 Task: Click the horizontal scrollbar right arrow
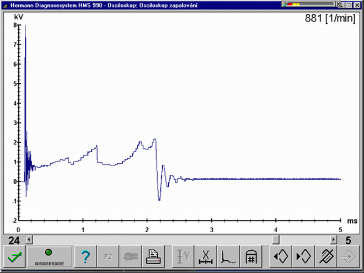(x=334, y=239)
